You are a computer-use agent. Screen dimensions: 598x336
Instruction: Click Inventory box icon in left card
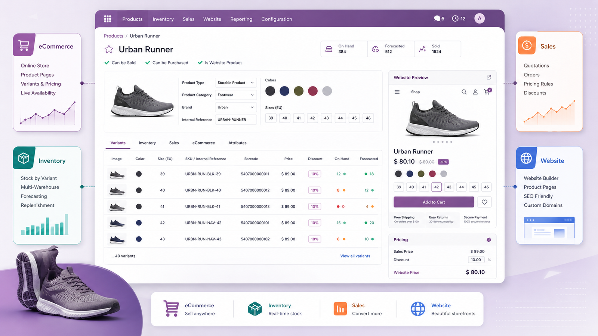[x=24, y=158]
